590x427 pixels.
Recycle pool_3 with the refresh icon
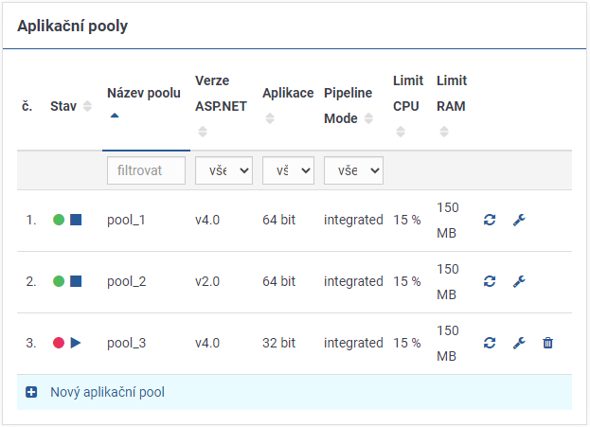(x=490, y=343)
